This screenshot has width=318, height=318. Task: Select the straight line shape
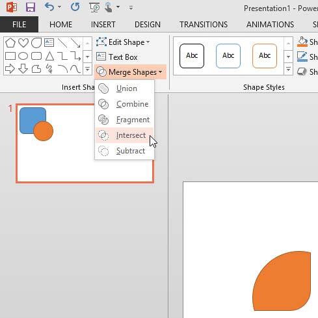[x=62, y=43]
